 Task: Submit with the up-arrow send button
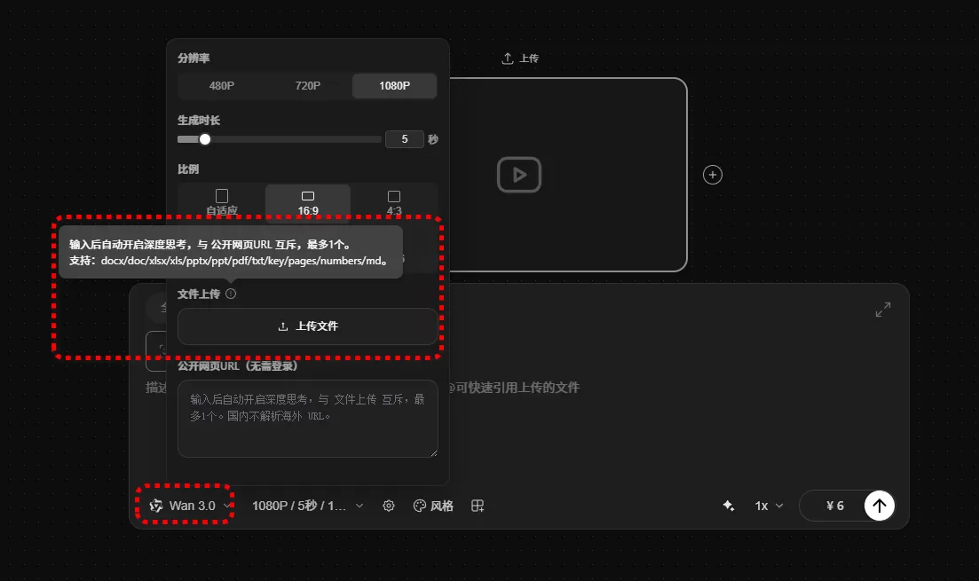(x=879, y=506)
